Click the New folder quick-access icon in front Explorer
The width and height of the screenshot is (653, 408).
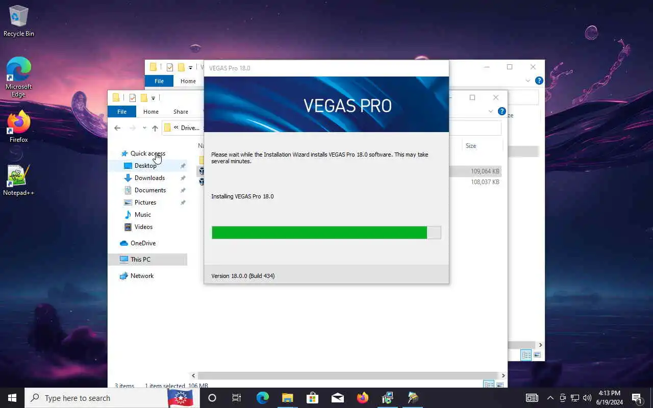(144, 97)
